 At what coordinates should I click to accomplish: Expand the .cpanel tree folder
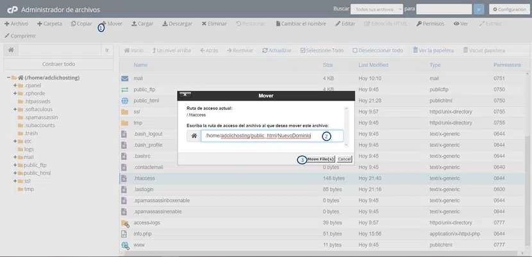coord(14,85)
